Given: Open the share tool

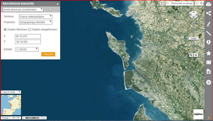Looking at the screenshot, I should coord(209,14).
